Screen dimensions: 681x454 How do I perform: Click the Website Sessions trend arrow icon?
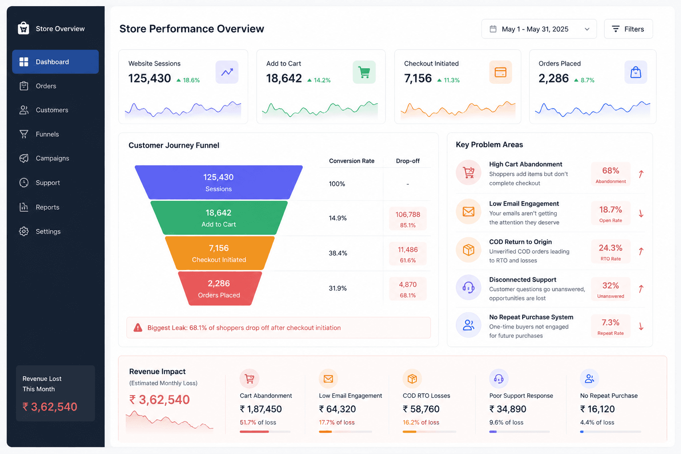[227, 72]
